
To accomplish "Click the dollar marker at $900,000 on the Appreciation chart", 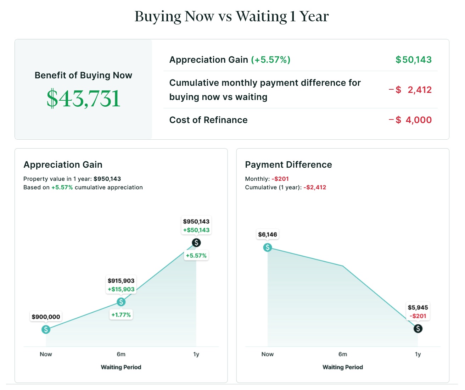I will [46, 329].
